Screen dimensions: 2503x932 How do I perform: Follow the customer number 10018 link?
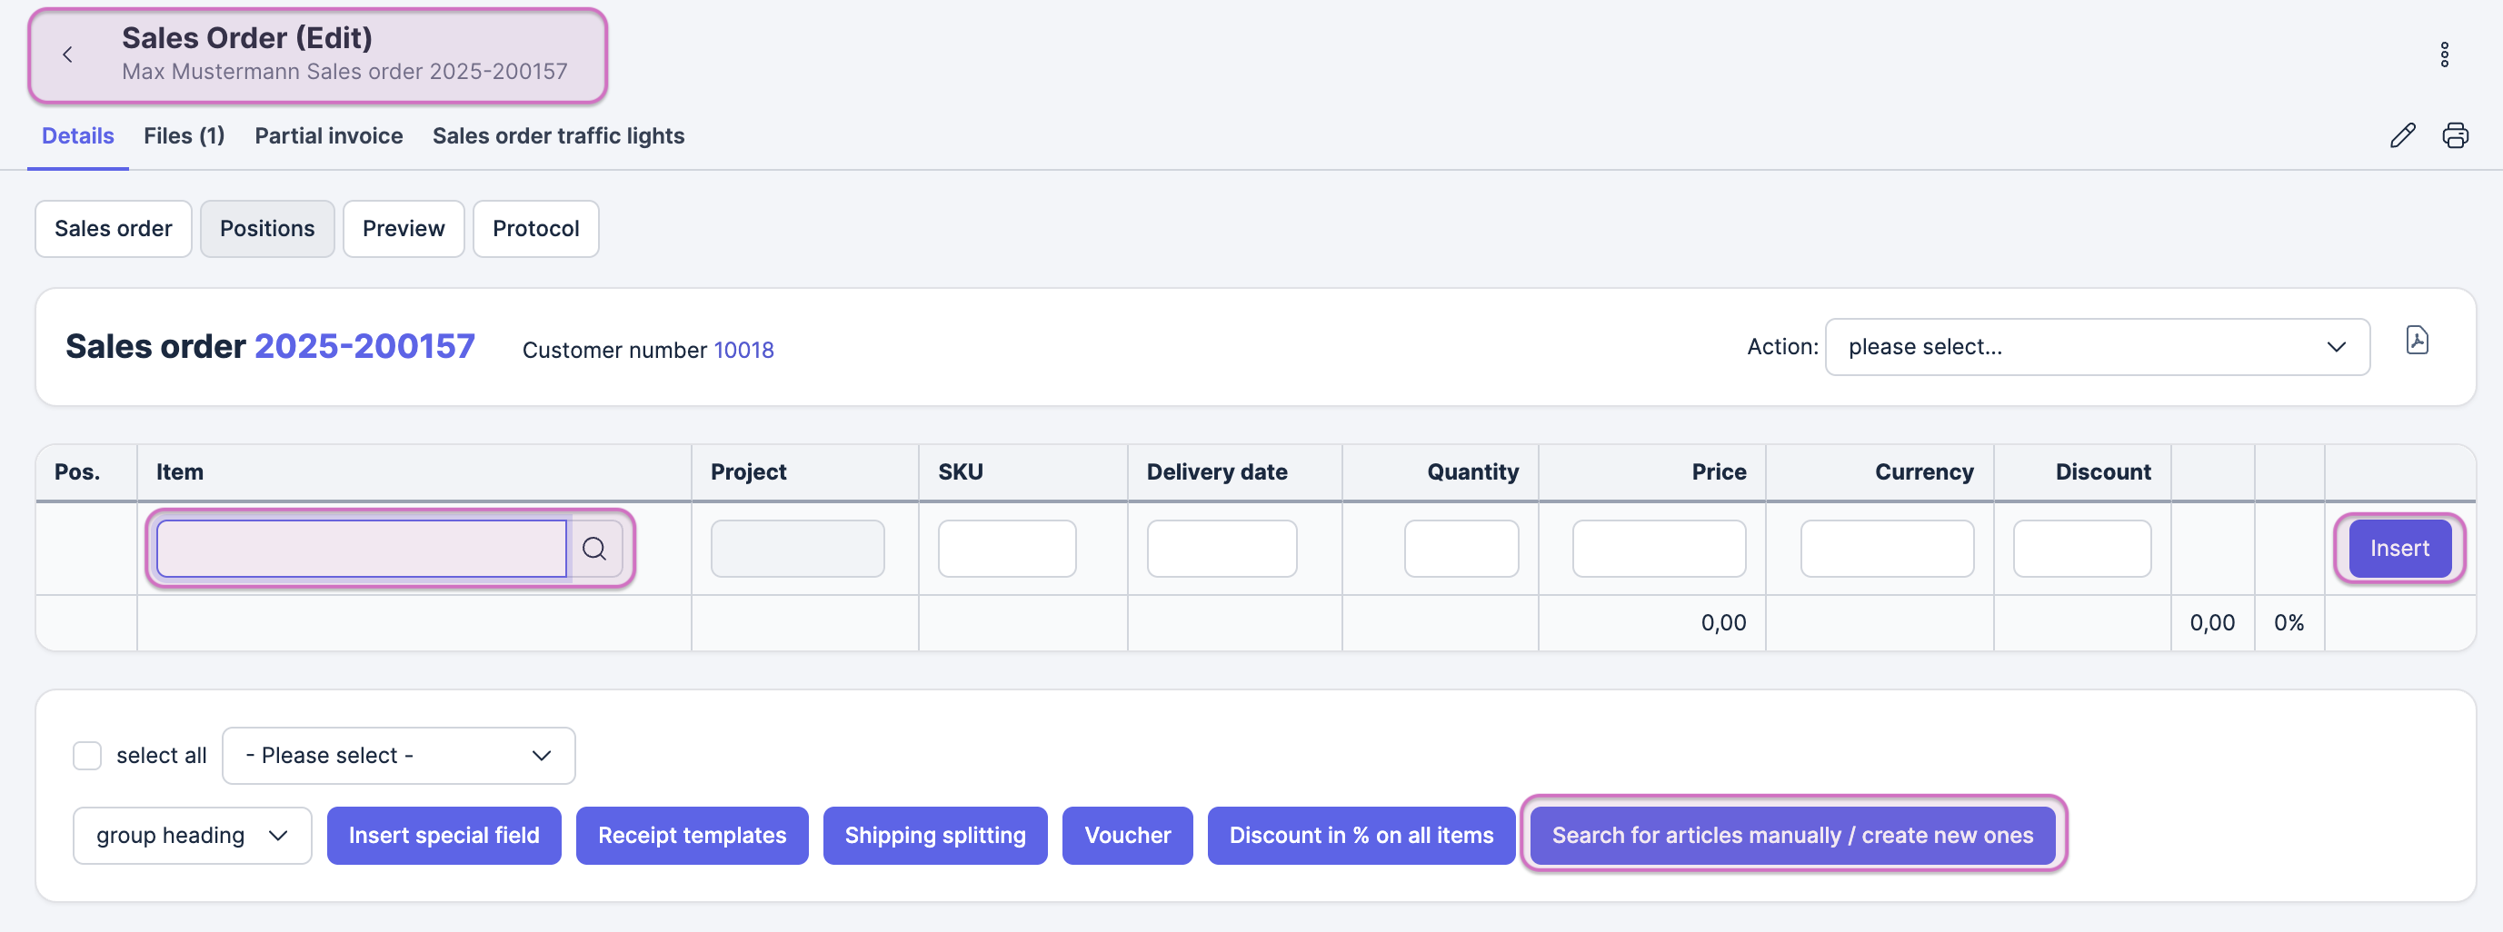[743, 350]
